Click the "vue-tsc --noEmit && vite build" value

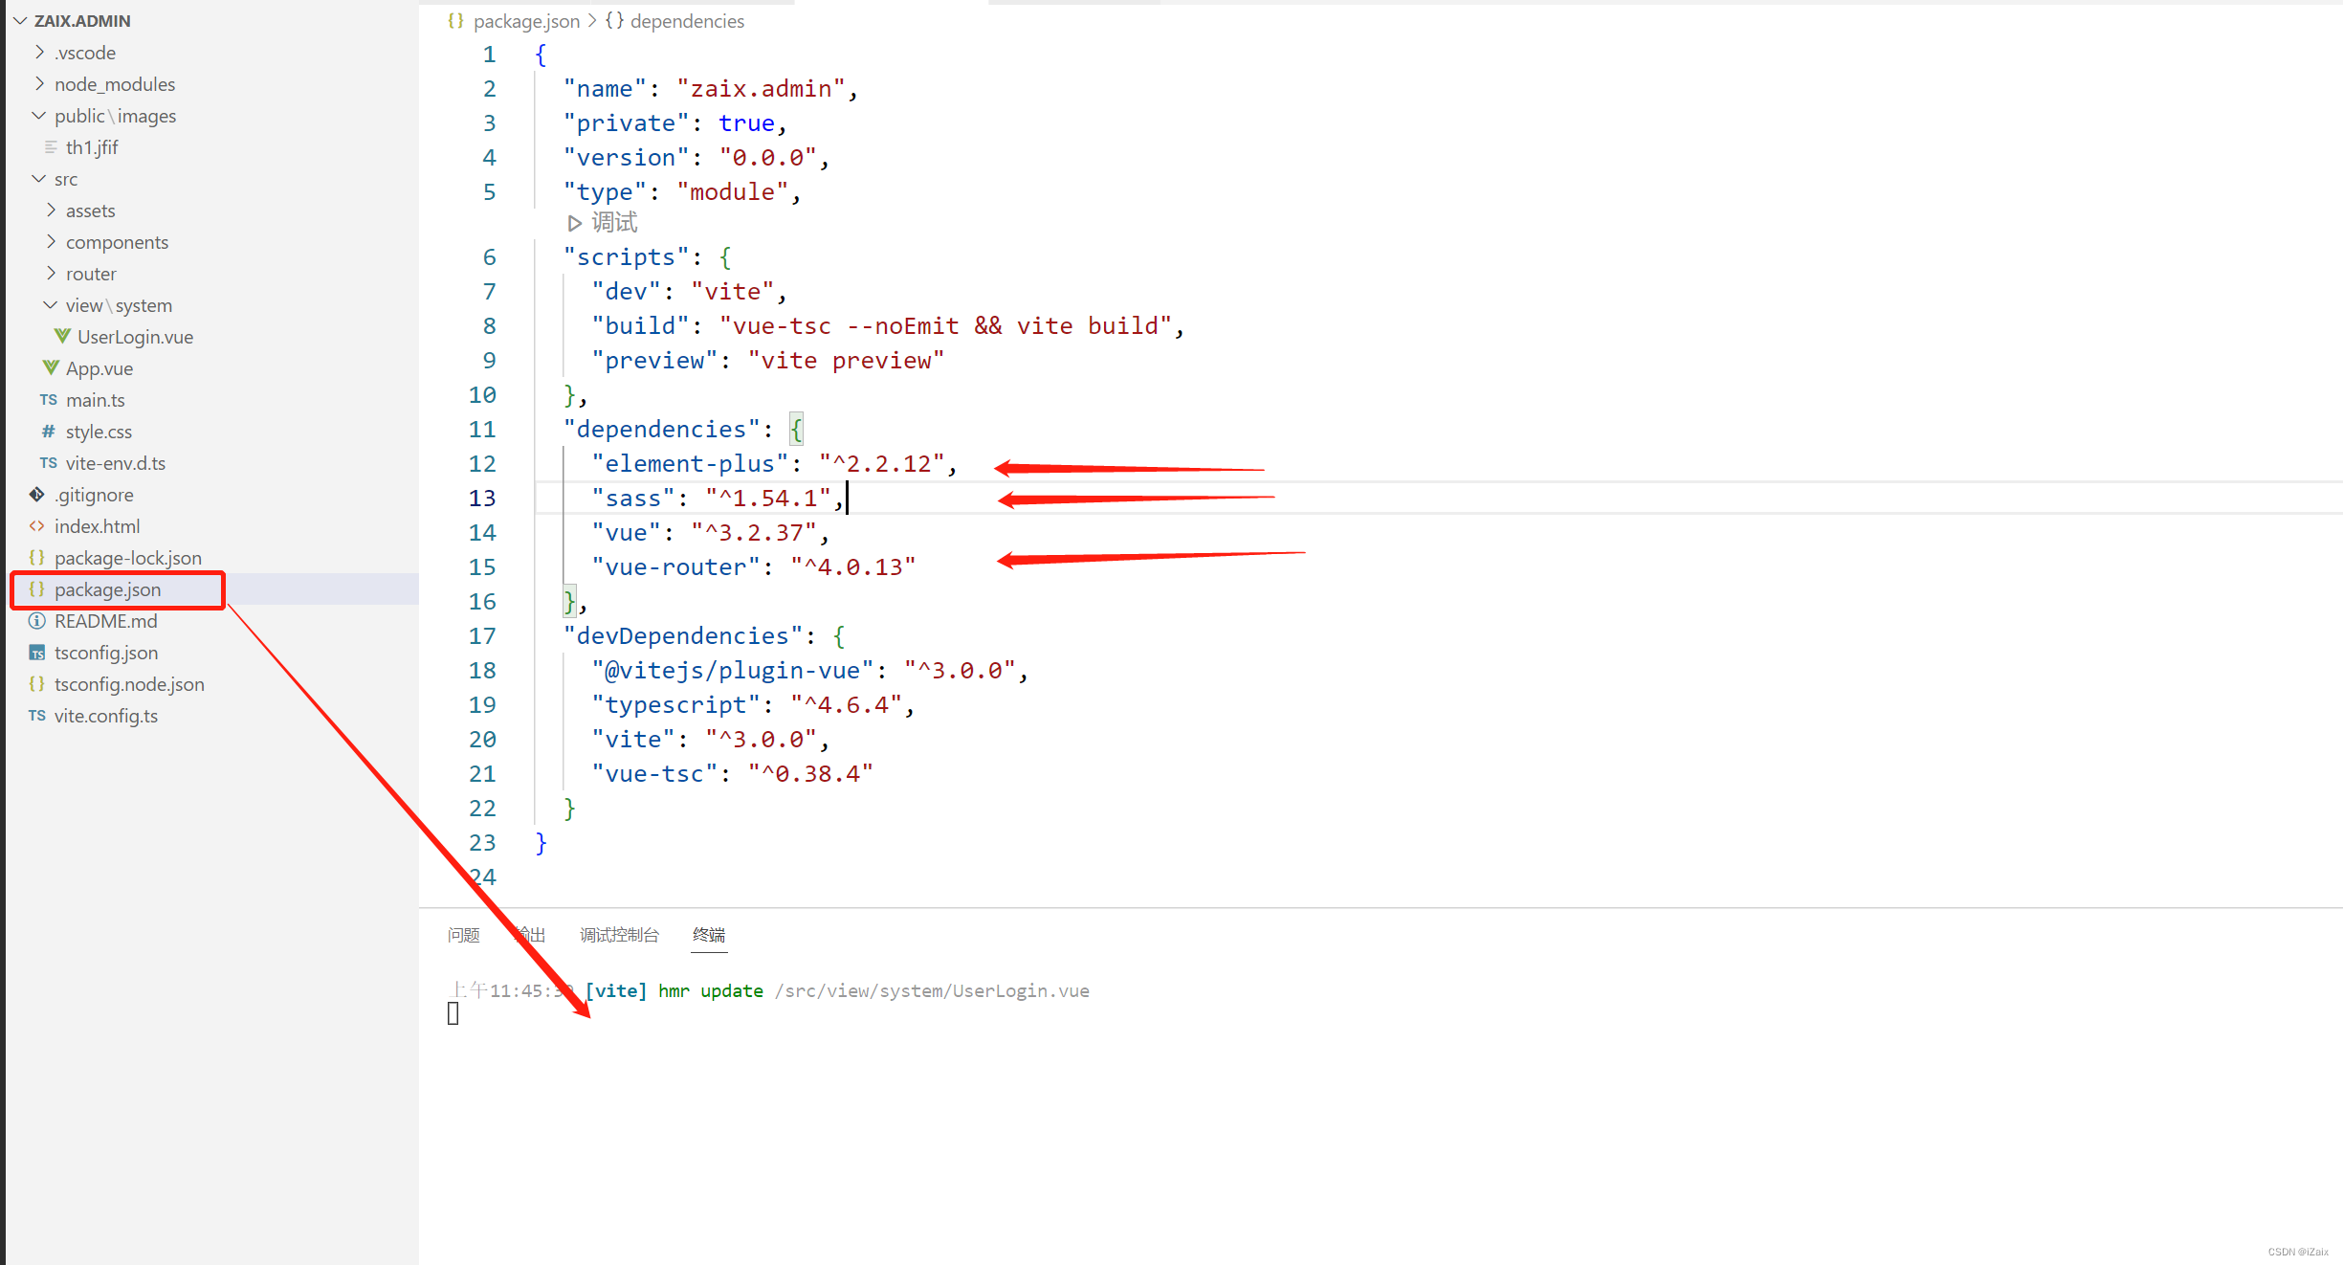[945, 325]
